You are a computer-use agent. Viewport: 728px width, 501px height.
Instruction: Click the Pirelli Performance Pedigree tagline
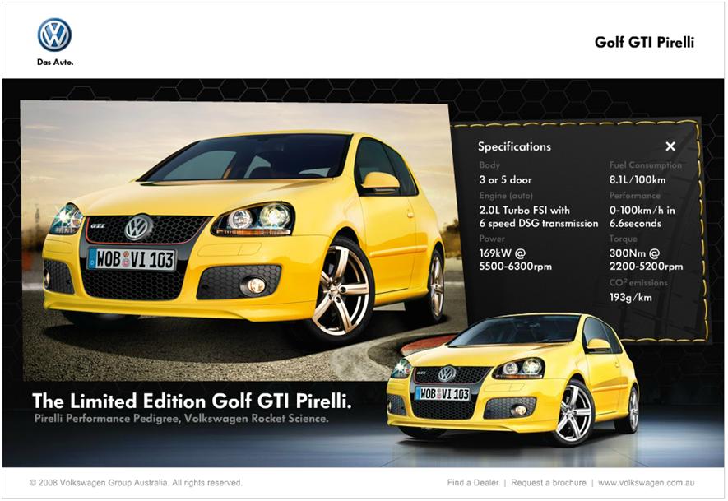(182, 420)
